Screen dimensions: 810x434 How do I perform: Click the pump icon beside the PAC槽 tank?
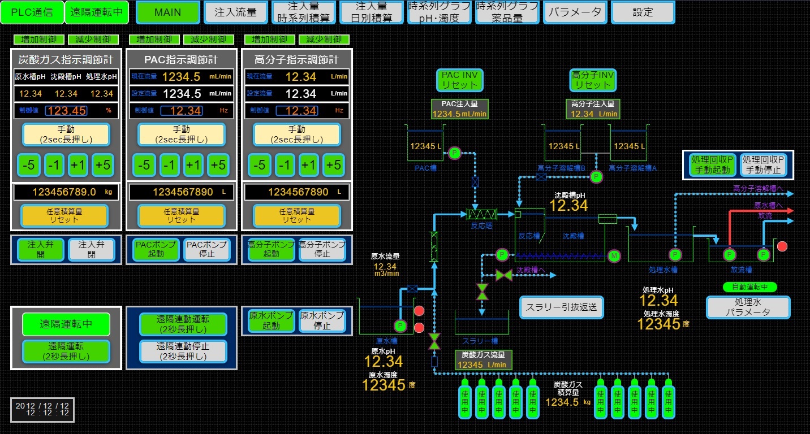coord(454,153)
